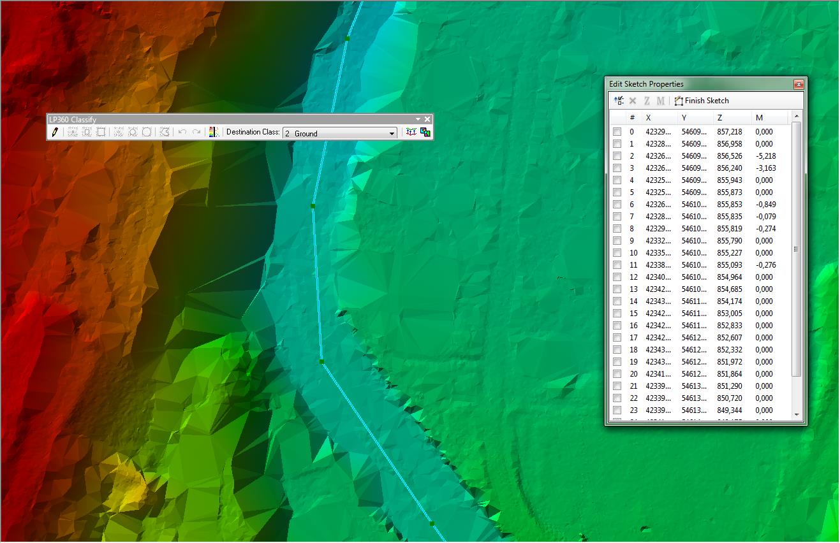Select M value -5,218

click(x=765, y=156)
